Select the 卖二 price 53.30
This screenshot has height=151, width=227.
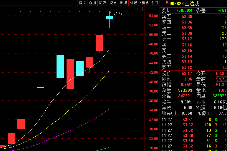187,33
